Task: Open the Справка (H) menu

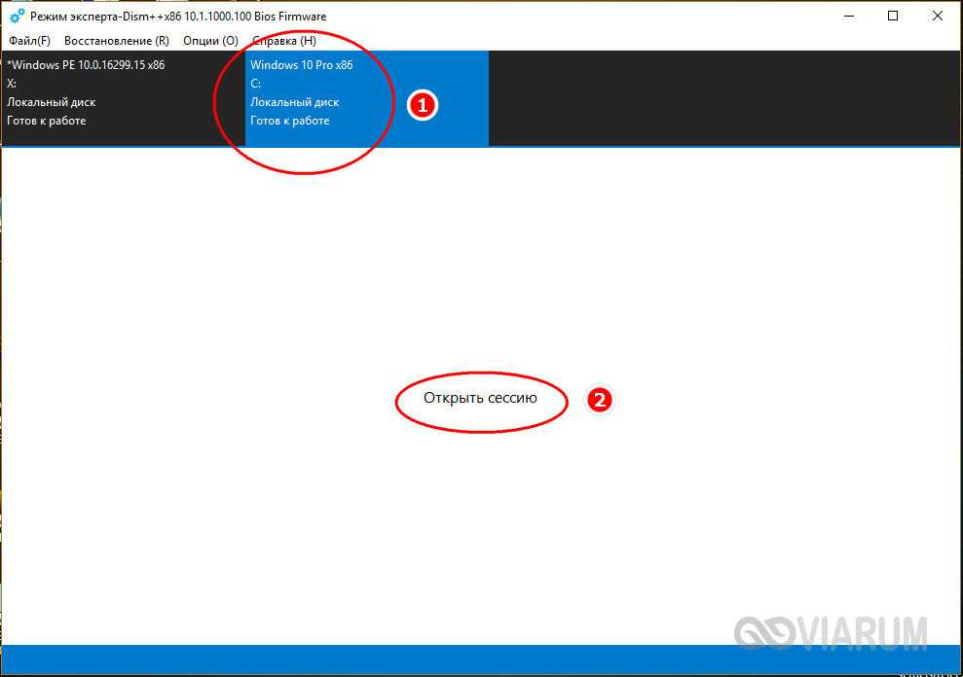Action: click(283, 41)
